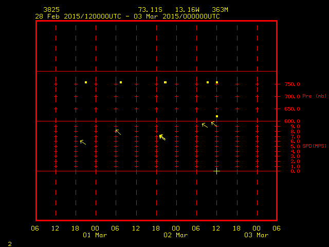329x247 pixels.
Task: Click the station ID text "3825"
Action: tap(51, 10)
